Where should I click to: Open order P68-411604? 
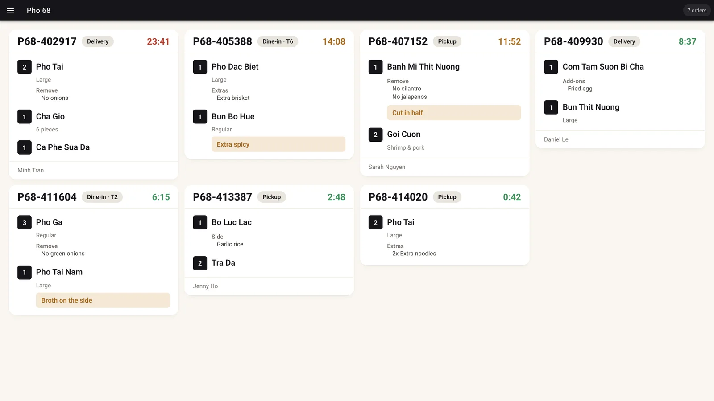tap(47, 197)
